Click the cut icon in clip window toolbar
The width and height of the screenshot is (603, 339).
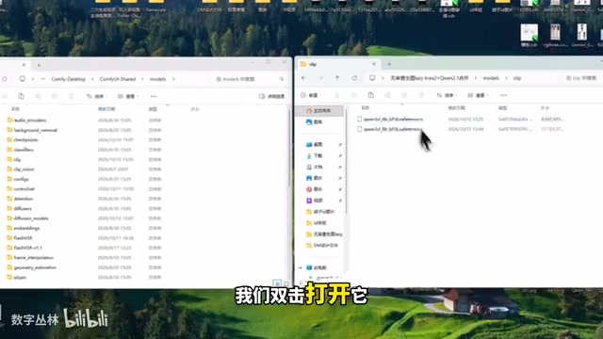click(x=337, y=95)
